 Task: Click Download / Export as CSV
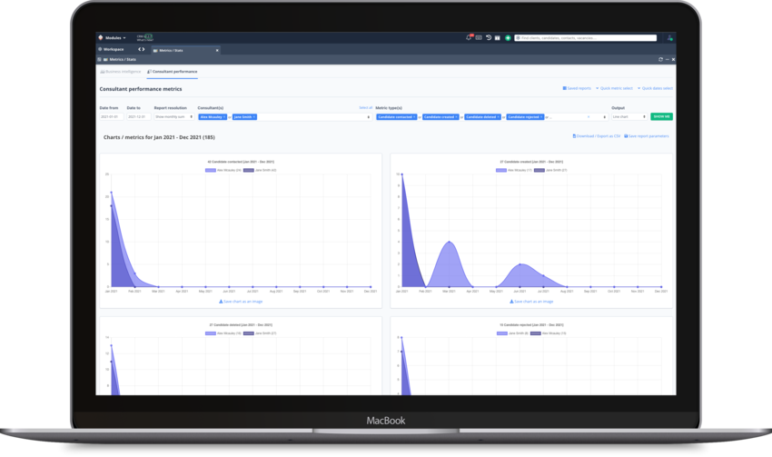tap(596, 136)
